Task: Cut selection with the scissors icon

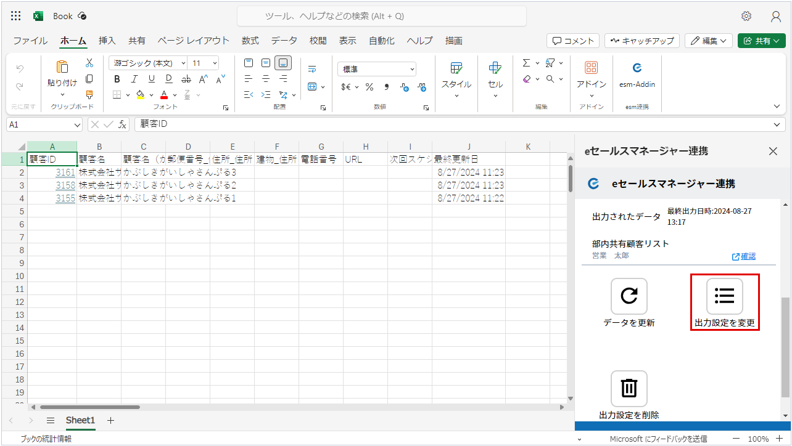Action: tap(89, 63)
